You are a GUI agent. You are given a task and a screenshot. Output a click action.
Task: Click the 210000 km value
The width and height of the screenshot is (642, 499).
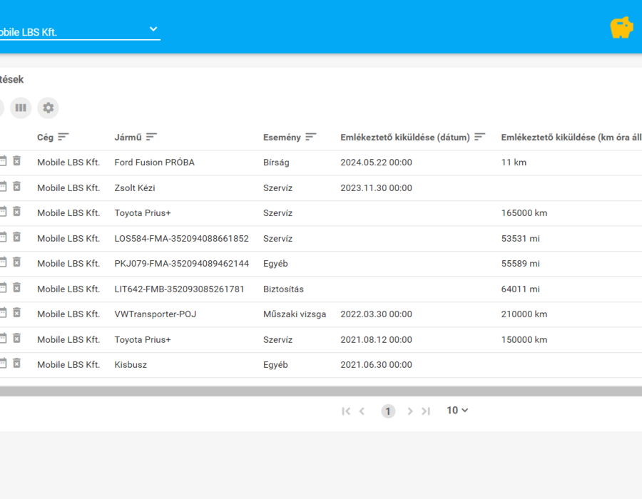pyautogui.click(x=524, y=314)
